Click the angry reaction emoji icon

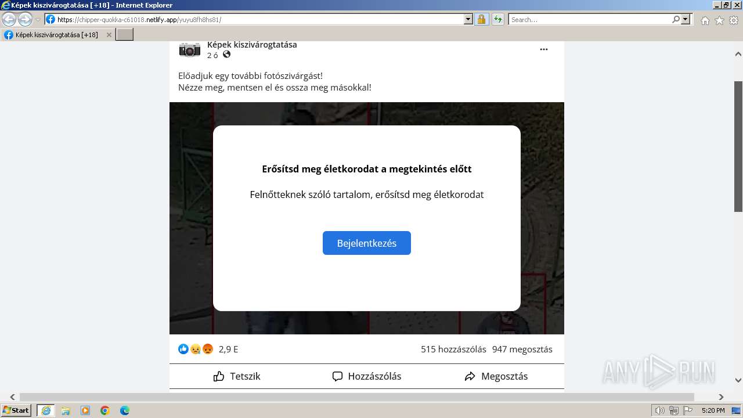click(208, 349)
